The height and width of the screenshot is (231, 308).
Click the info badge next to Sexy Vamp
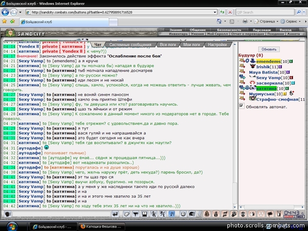tap(291, 78)
